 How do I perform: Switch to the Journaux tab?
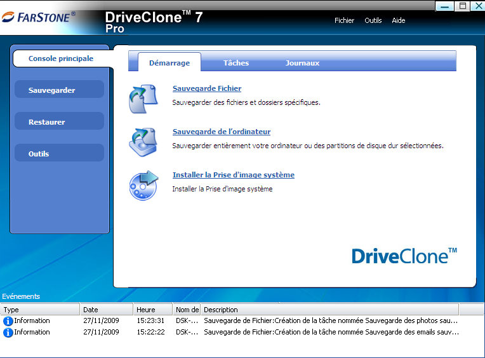pos(302,62)
